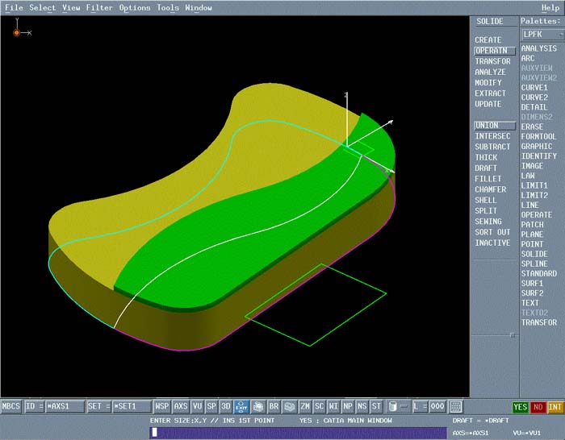Click the green YES button
The width and height of the screenshot is (565, 440).
pyautogui.click(x=521, y=408)
